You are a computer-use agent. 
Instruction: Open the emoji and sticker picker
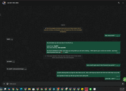click(x=7, y=84)
